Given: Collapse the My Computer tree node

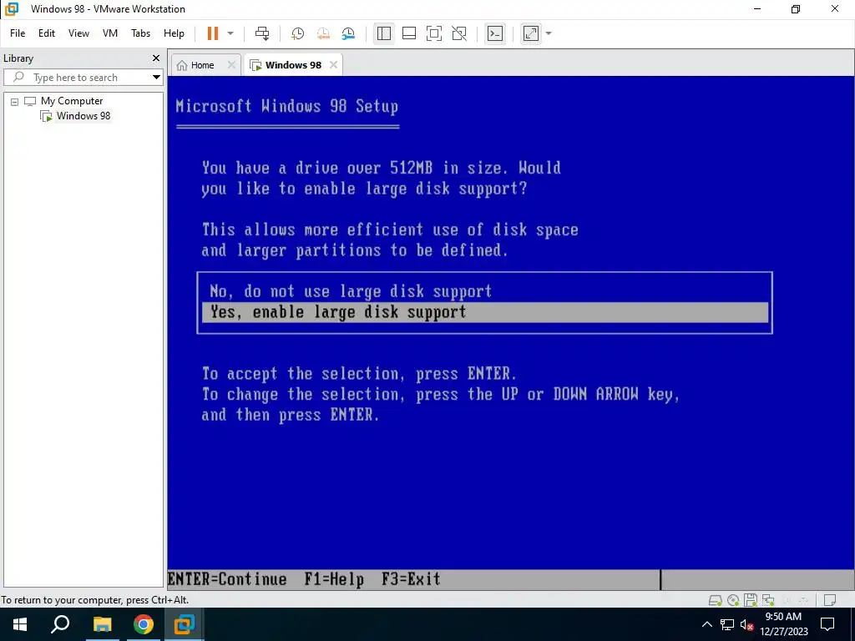Looking at the screenshot, I should (15, 101).
